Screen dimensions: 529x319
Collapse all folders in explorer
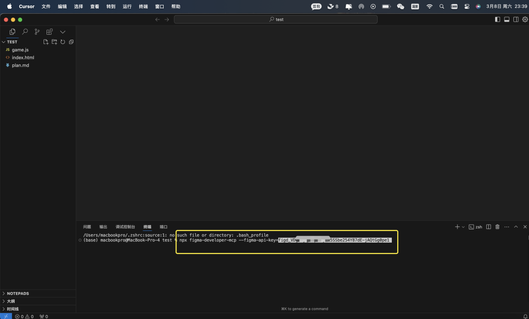click(71, 42)
